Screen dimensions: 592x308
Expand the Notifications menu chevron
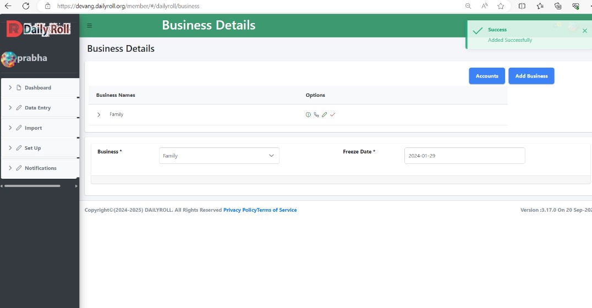(x=10, y=168)
